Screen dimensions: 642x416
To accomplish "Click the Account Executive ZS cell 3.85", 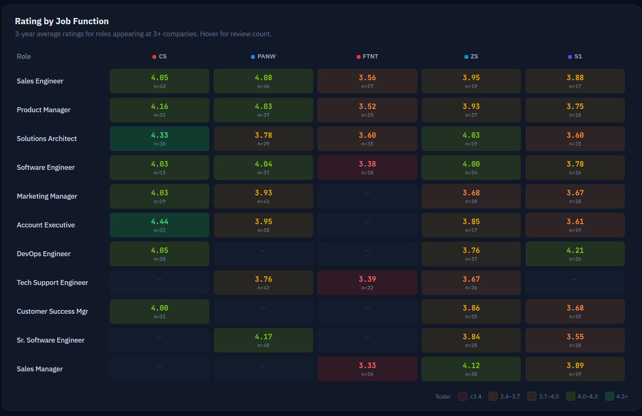I will point(471,225).
